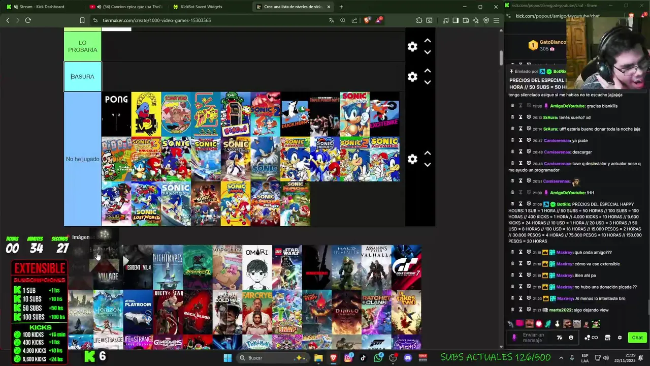Click the Excitebike game thumbnail
Image resolution: width=650 pixels, height=366 pixels.
point(384,114)
